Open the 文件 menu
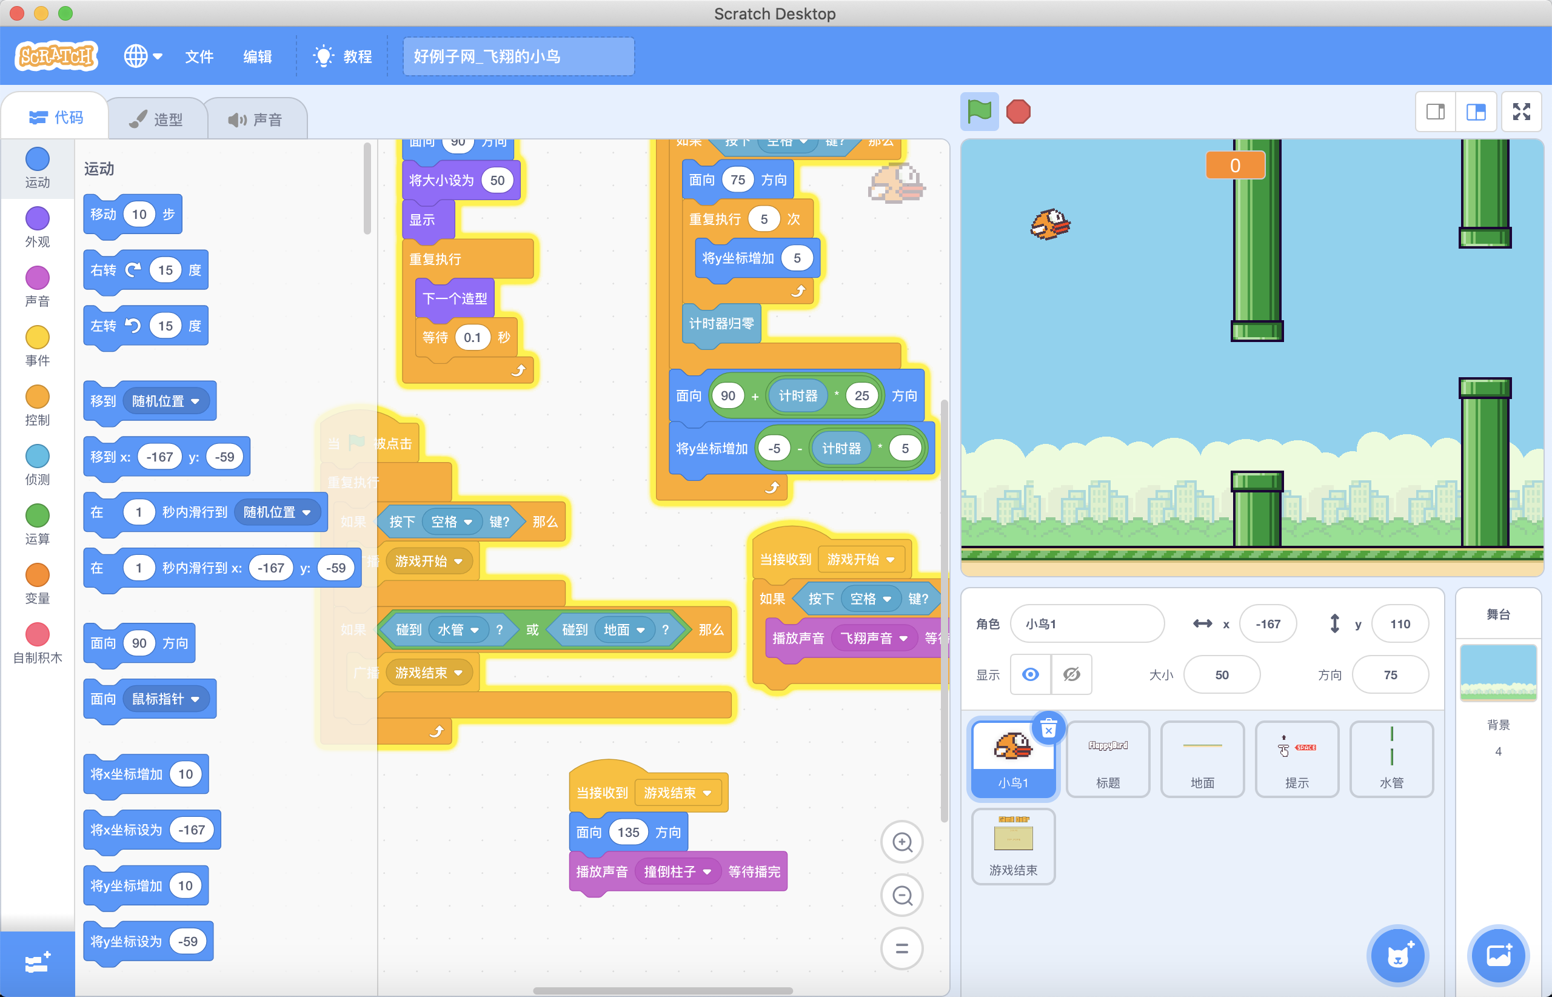Image resolution: width=1552 pixels, height=997 pixels. (199, 56)
